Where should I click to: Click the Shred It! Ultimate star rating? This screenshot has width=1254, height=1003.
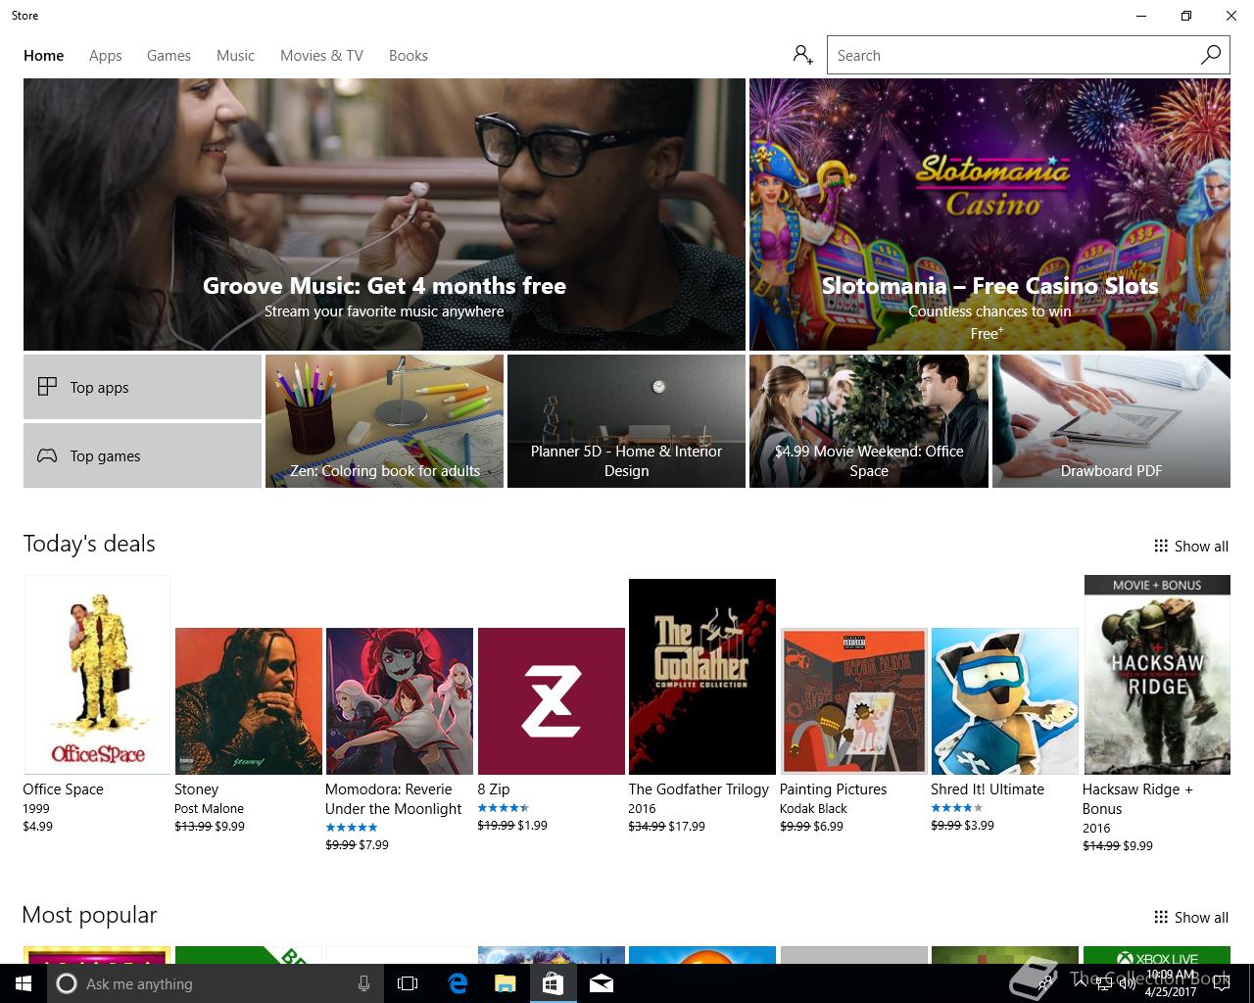[x=956, y=808]
